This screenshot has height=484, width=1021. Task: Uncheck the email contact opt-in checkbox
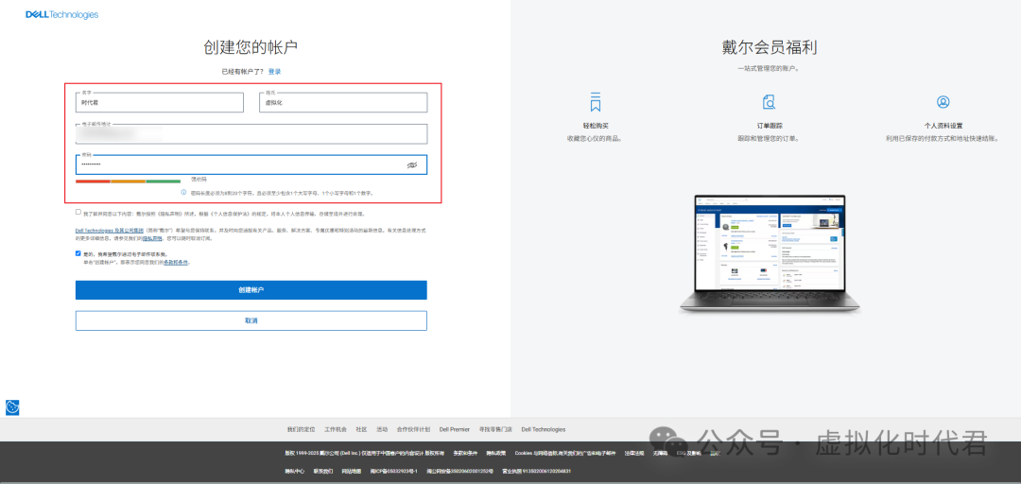pos(78,253)
